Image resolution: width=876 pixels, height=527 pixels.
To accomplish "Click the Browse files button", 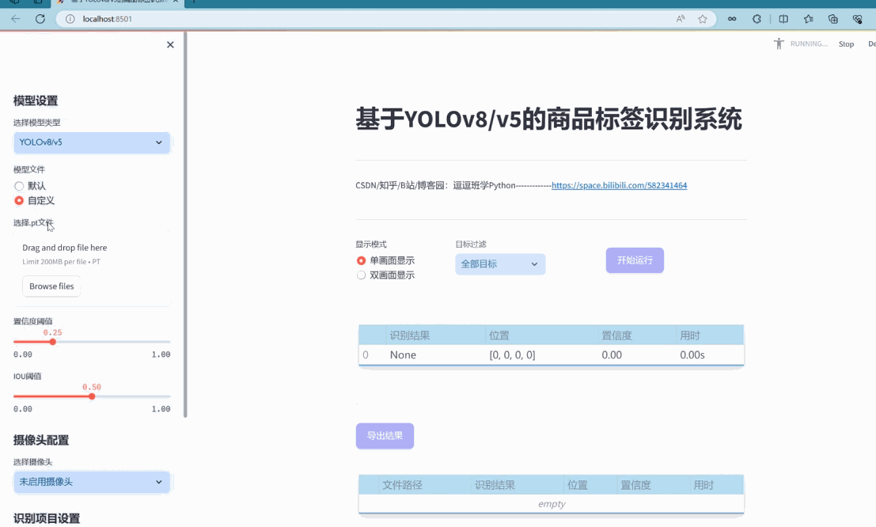I will pyautogui.click(x=51, y=286).
